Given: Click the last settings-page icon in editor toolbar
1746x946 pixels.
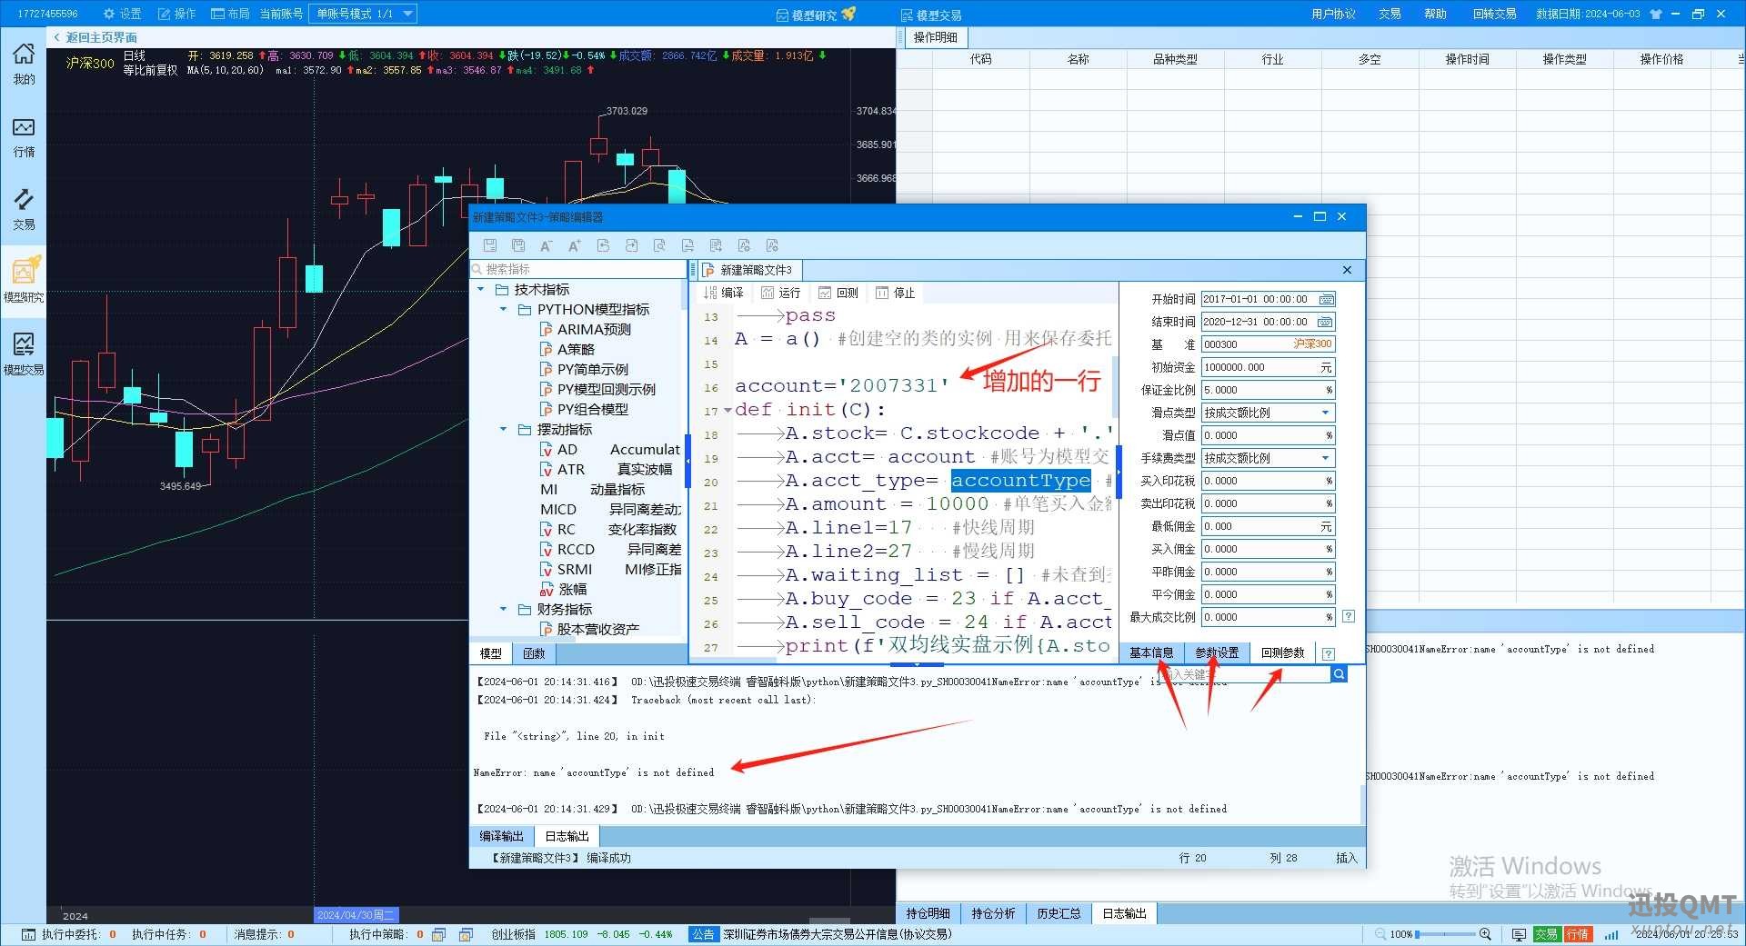Looking at the screenshot, I should (x=772, y=245).
